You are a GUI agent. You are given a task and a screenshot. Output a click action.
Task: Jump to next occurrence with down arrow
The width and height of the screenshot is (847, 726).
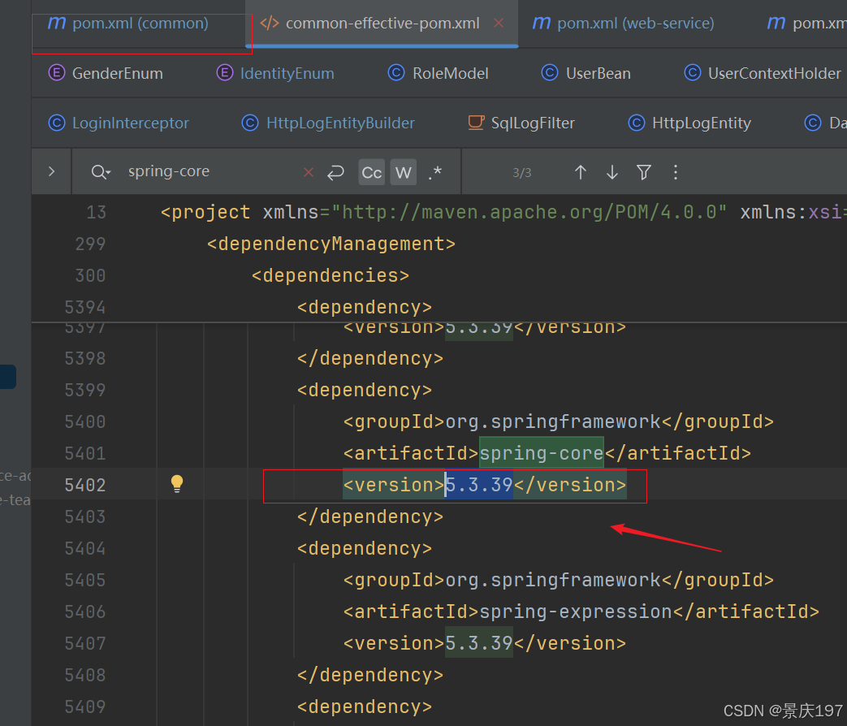(x=611, y=172)
